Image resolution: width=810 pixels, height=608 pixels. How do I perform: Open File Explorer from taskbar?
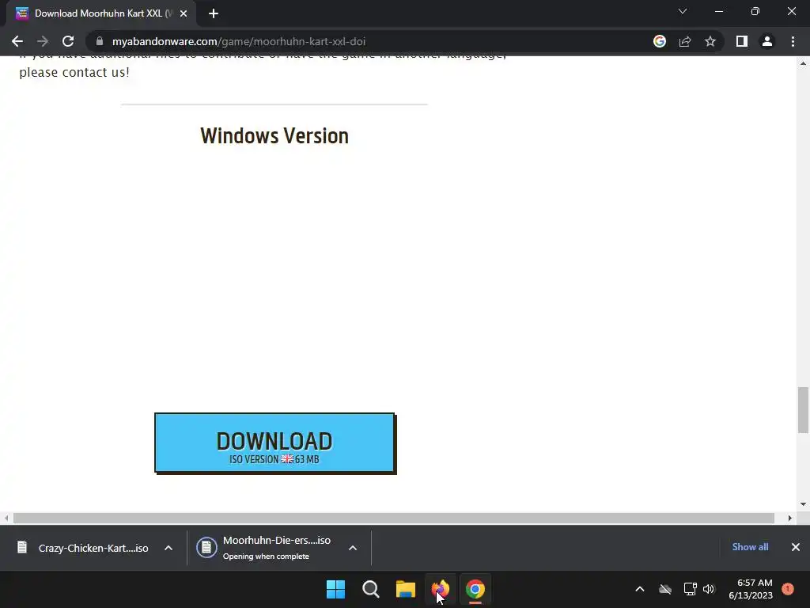[406, 589]
